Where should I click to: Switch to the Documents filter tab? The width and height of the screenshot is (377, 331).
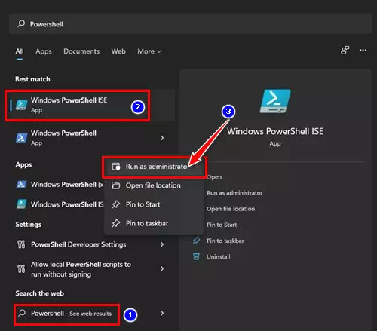tap(81, 51)
